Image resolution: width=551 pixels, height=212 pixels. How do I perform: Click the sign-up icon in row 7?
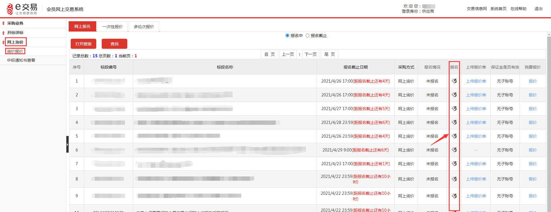454,164
